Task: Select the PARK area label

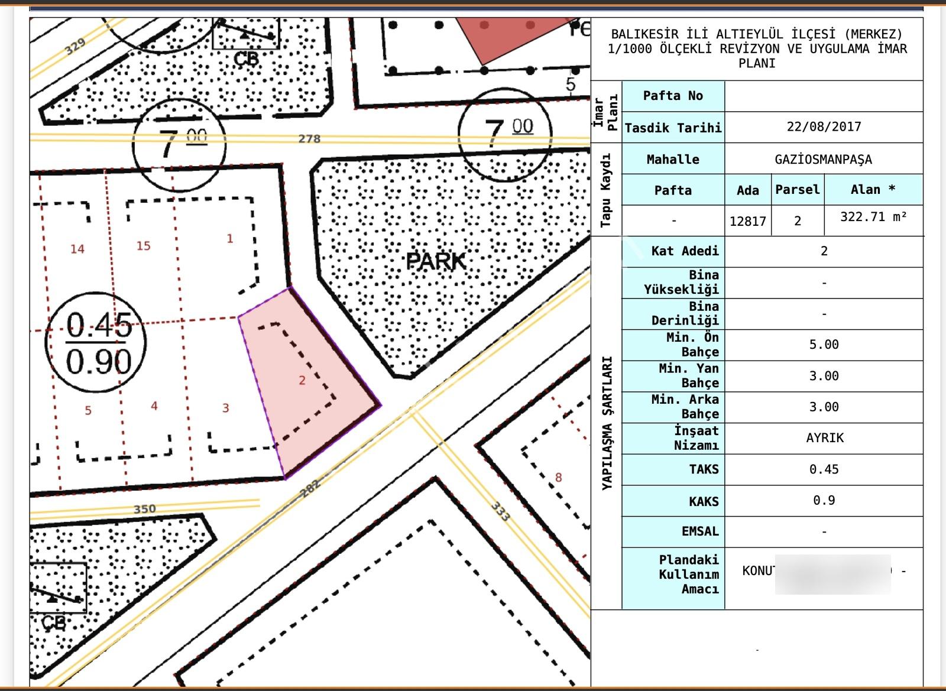Action: (x=436, y=261)
